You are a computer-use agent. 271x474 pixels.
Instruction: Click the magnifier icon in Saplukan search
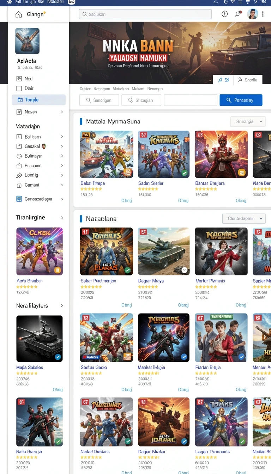85,14
